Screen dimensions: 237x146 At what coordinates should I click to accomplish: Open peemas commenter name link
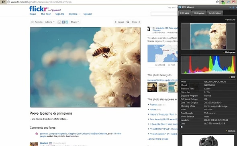click(44, 143)
